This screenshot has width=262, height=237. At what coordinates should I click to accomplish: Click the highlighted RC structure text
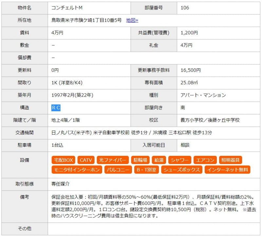pos(56,108)
